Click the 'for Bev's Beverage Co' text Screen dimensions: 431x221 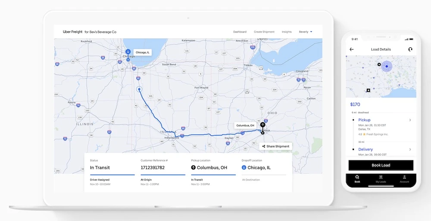tap(100, 32)
